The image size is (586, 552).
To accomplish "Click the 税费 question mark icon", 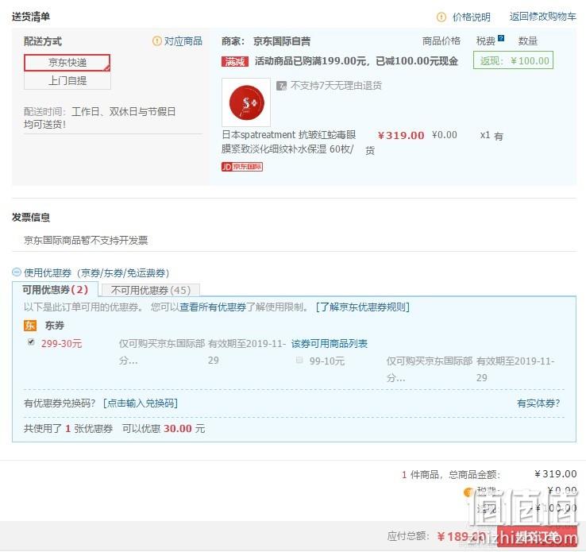I will click(501, 38).
